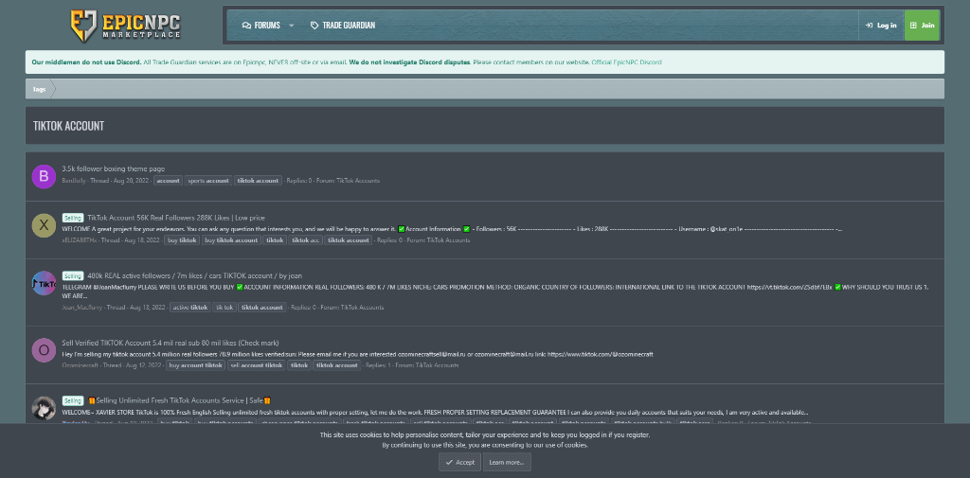Open the Official EpicNPC Discord link
Screen dimensions: 970x478
click(627, 62)
